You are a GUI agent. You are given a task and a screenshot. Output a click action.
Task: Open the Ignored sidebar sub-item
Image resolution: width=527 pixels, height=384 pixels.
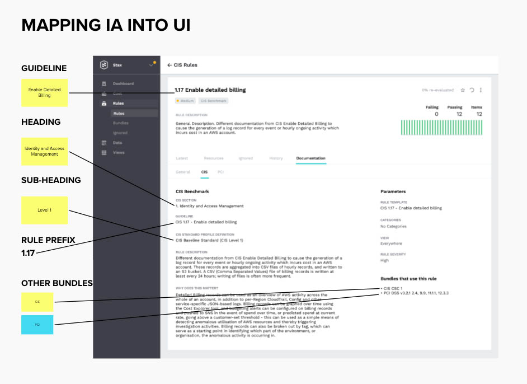pos(120,133)
